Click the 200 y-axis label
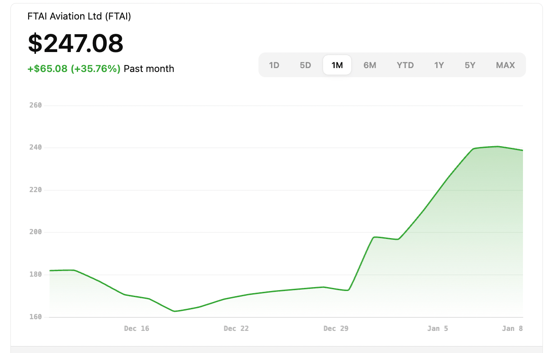The width and height of the screenshot is (549, 353). (36, 232)
